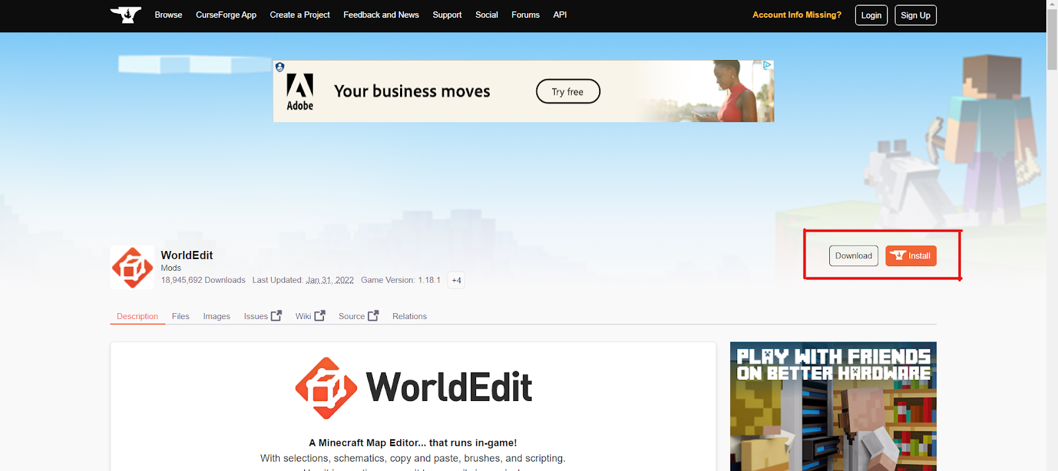Open the Support page
1058x471 pixels.
[x=447, y=15]
